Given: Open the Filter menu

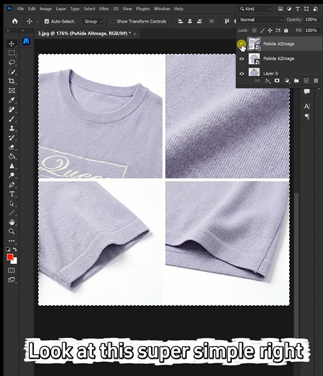Looking at the screenshot, I should click(x=104, y=9).
